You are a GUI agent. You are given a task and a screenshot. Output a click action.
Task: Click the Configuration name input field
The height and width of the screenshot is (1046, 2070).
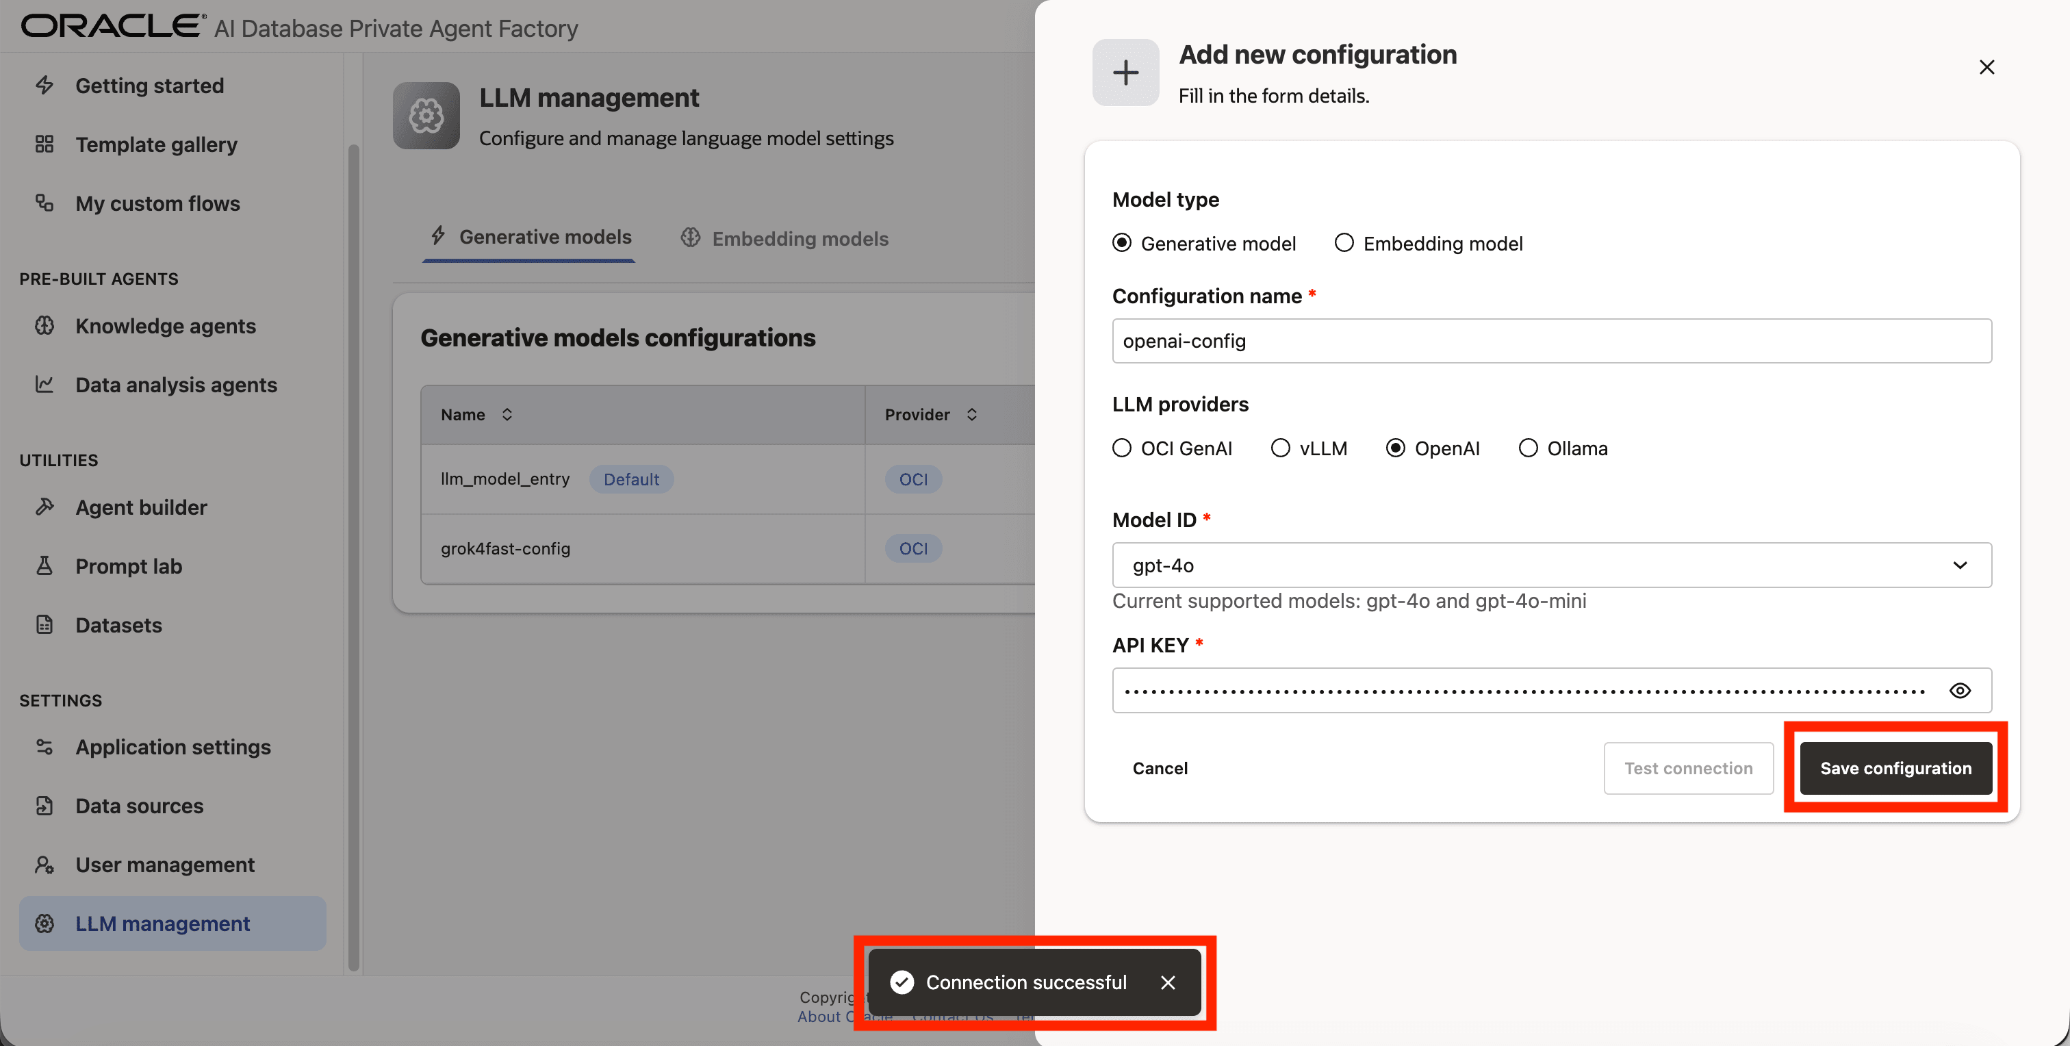(x=1551, y=341)
